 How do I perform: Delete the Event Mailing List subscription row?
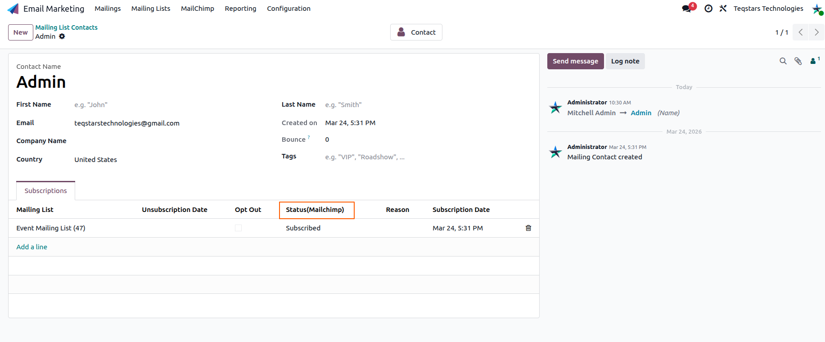528,228
